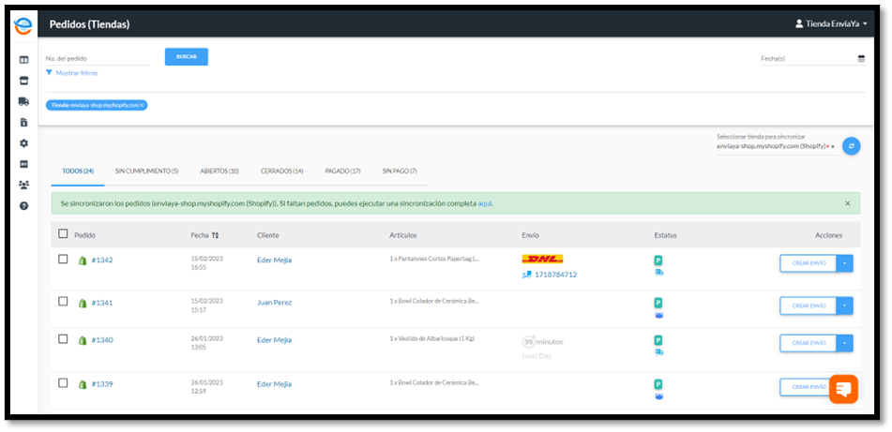
Task: Open the help question mark icon
Action: coord(23,206)
